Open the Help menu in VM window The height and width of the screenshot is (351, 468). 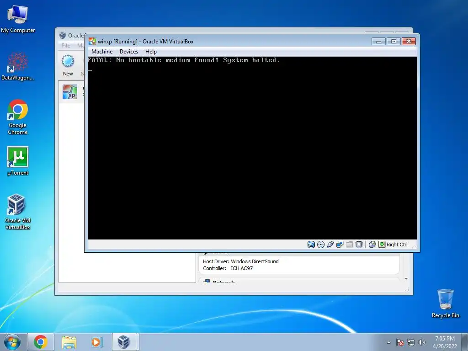(x=151, y=52)
